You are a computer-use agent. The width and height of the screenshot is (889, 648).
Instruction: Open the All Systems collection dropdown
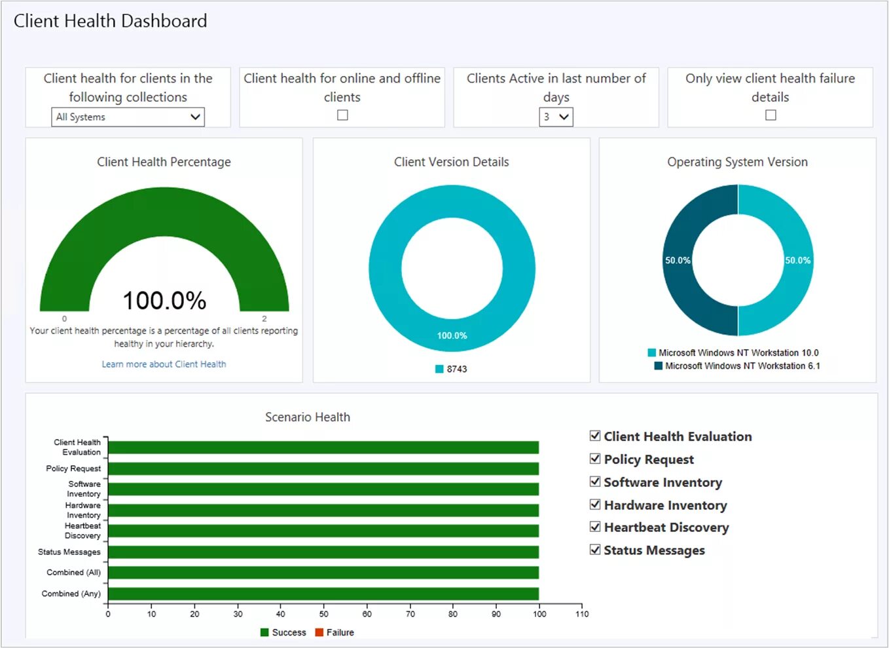pyautogui.click(x=128, y=117)
